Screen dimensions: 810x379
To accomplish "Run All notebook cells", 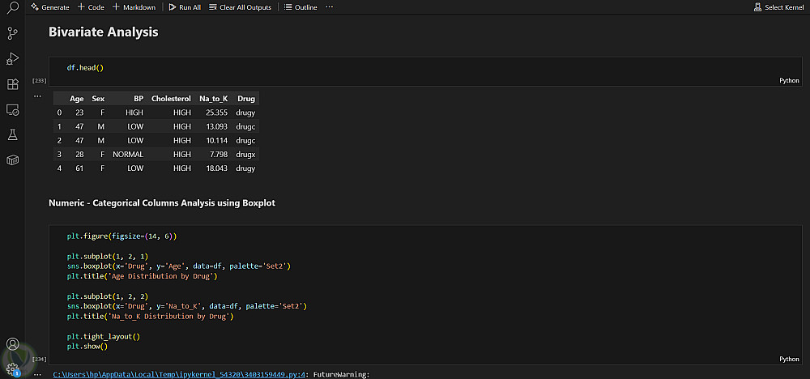I will [184, 7].
